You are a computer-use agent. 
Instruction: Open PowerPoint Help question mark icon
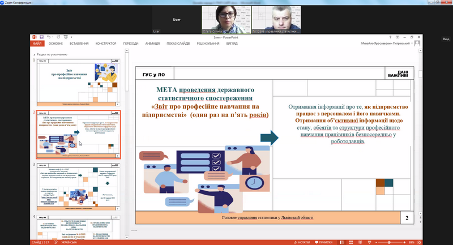point(390,37)
